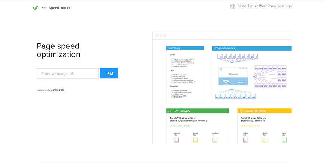
Task: Click the Summary panel header
Action: coord(185,48)
